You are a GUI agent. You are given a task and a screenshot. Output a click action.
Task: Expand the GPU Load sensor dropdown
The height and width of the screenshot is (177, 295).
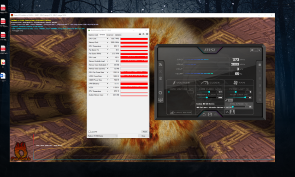click(107, 57)
